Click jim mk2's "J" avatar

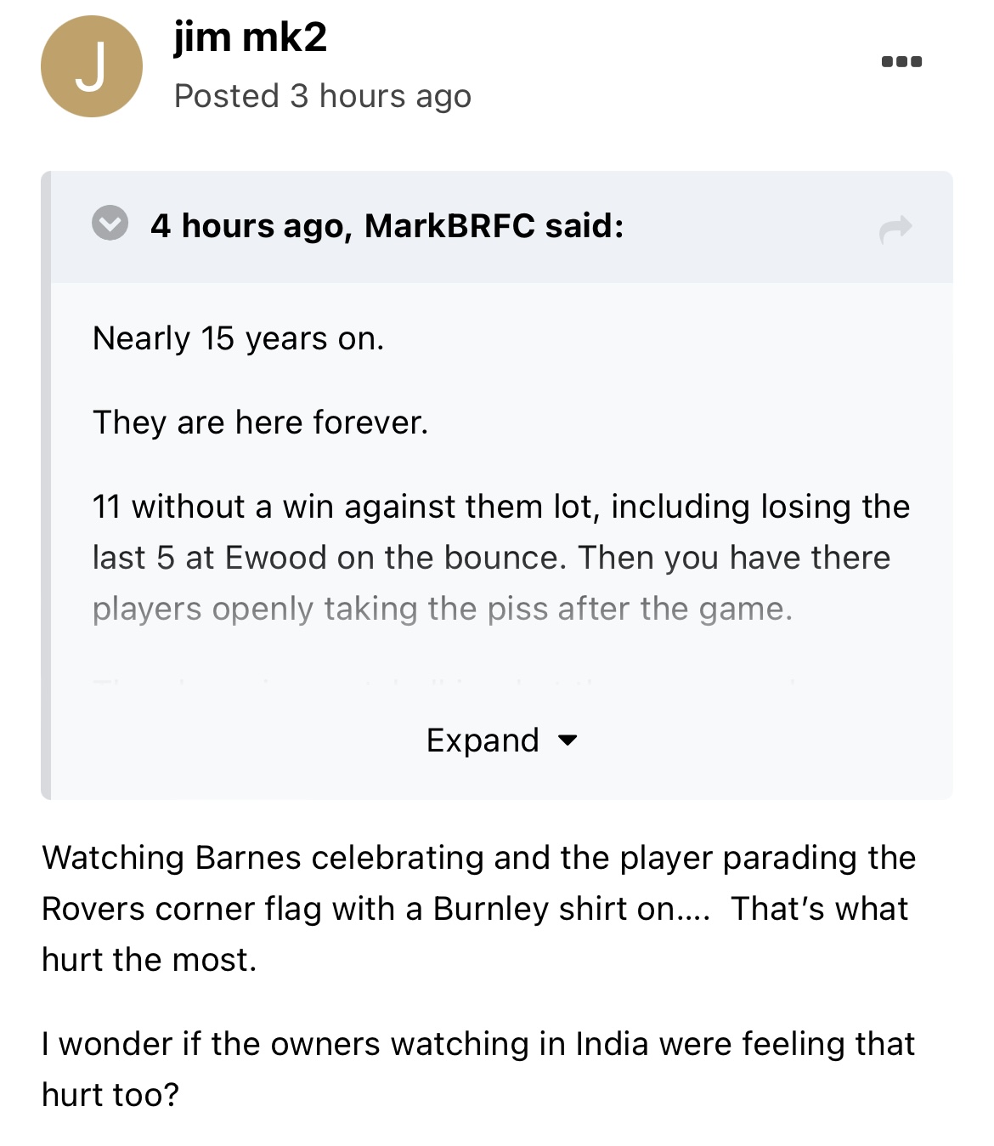coord(92,66)
